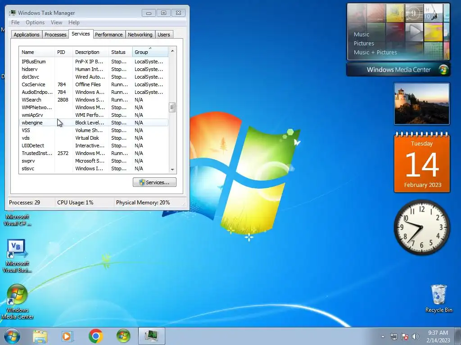
Task: Select the stisvc service row
Action: [94, 168]
